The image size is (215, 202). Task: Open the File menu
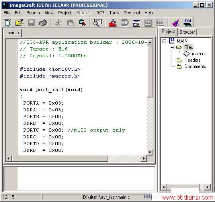point(7,13)
